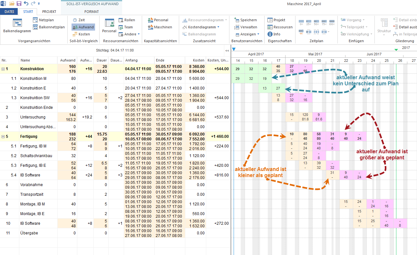
Task: Click Stichtag date text
Action: point(115,51)
